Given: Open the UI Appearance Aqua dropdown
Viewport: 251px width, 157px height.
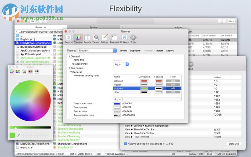Looking at the screenshot, I should coord(121,64).
